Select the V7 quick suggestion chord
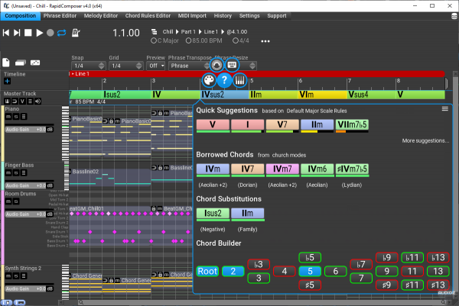Screen dimensions: 459x306 282,124
